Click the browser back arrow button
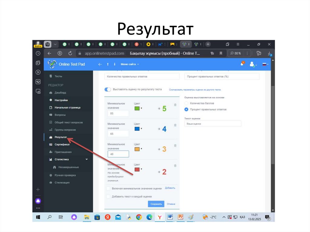Screen dimensions: 310x232 pos(49,53)
